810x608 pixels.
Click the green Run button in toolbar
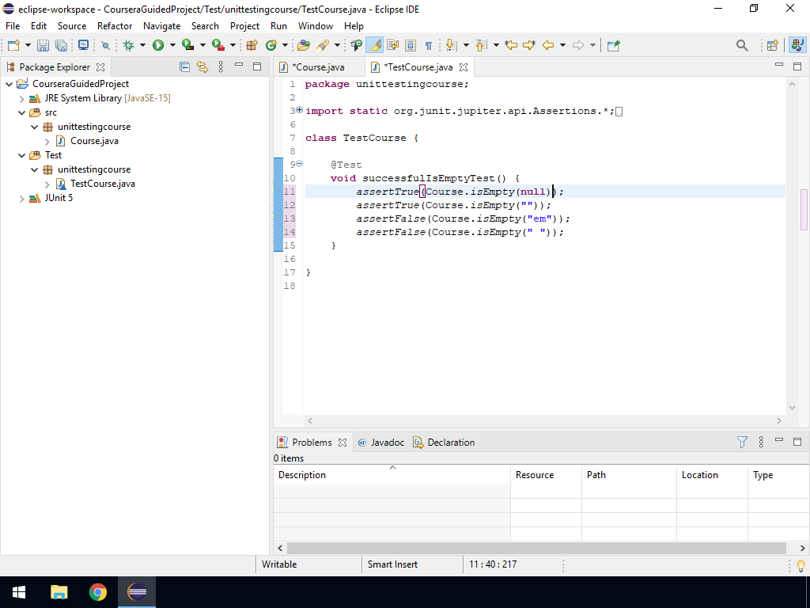158,46
